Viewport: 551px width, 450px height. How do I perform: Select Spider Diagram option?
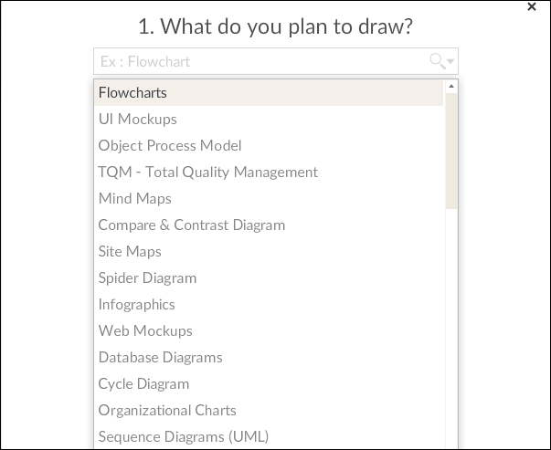tap(269, 278)
